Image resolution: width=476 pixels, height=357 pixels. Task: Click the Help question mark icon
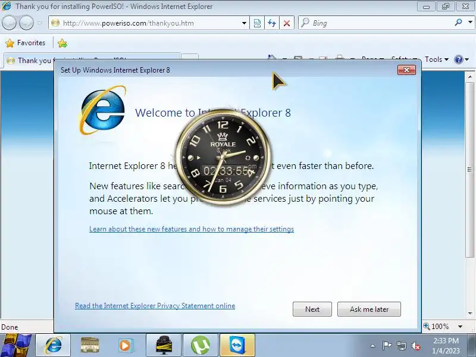[458, 59]
